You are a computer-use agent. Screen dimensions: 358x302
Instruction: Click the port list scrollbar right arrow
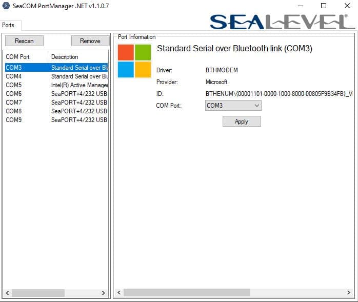pos(104,293)
